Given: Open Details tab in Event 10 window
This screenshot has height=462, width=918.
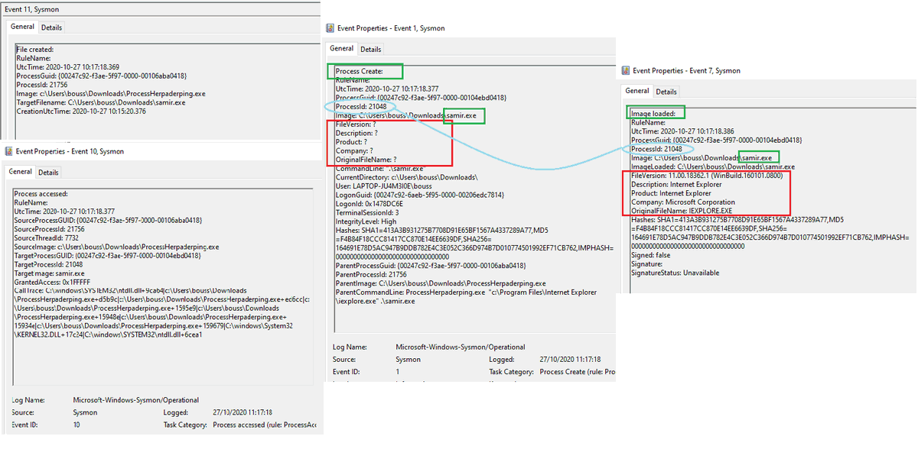Looking at the screenshot, I should pyautogui.click(x=48, y=173).
